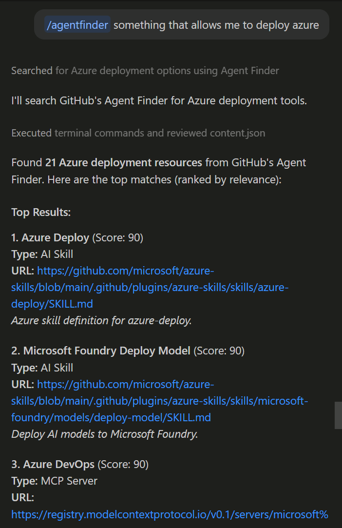Click '21 Azure deployment resources' bold text
The width and height of the screenshot is (342, 528).
click(x=124, y=163)
